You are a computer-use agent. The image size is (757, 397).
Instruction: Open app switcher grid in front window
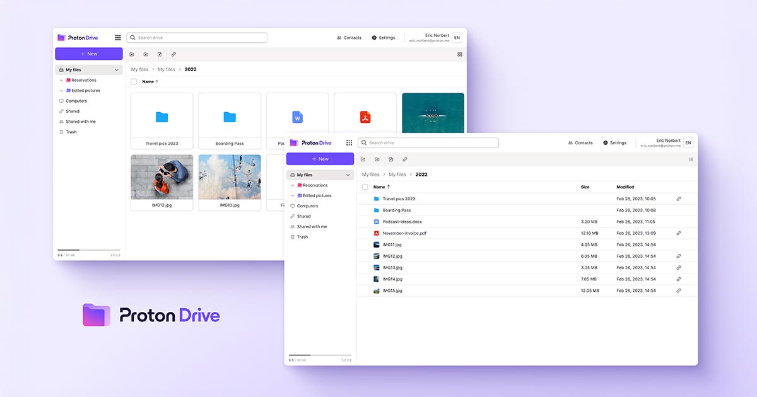pos(349,143)
